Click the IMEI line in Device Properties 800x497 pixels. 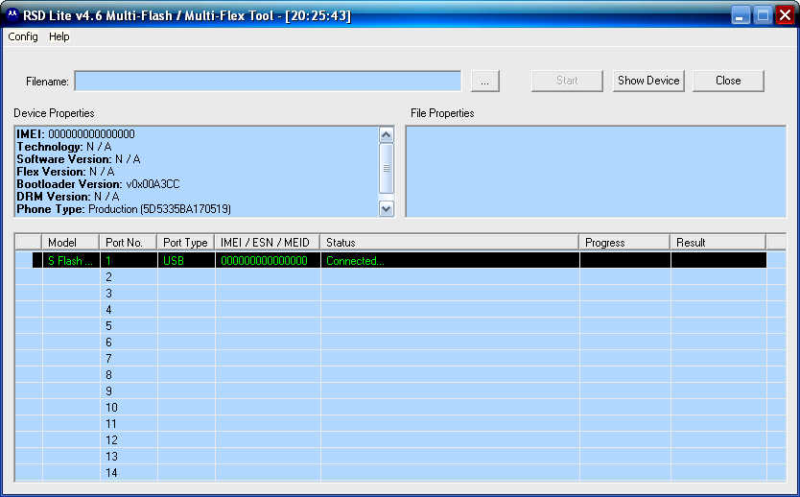click(x=76, y=134)
